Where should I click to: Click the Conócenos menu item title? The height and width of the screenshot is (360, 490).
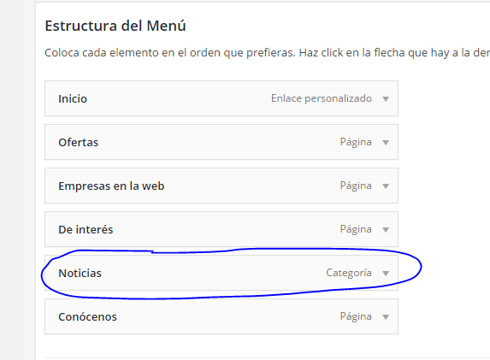click(87, 317)
